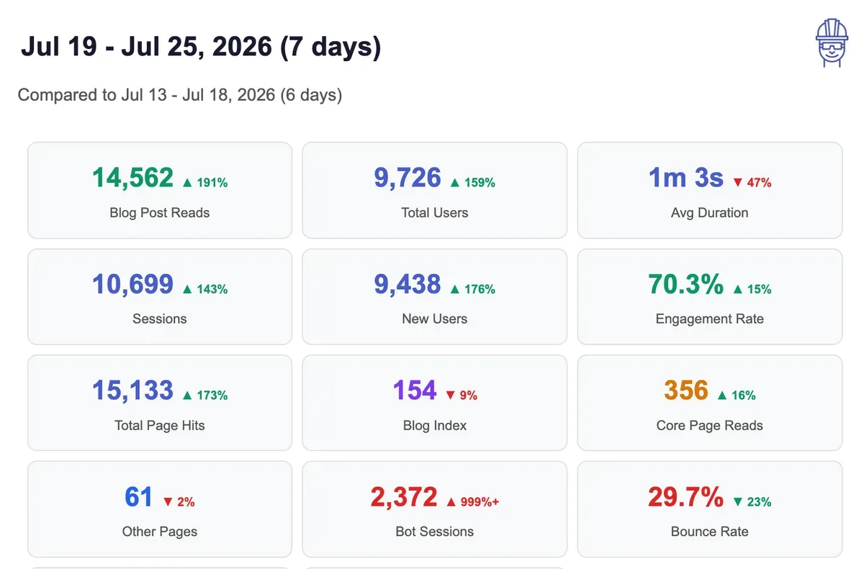Click the 2,372 Bot Sessions value
Image resolution: width=864 pixels, height=569 pixels.
point(404,497)
